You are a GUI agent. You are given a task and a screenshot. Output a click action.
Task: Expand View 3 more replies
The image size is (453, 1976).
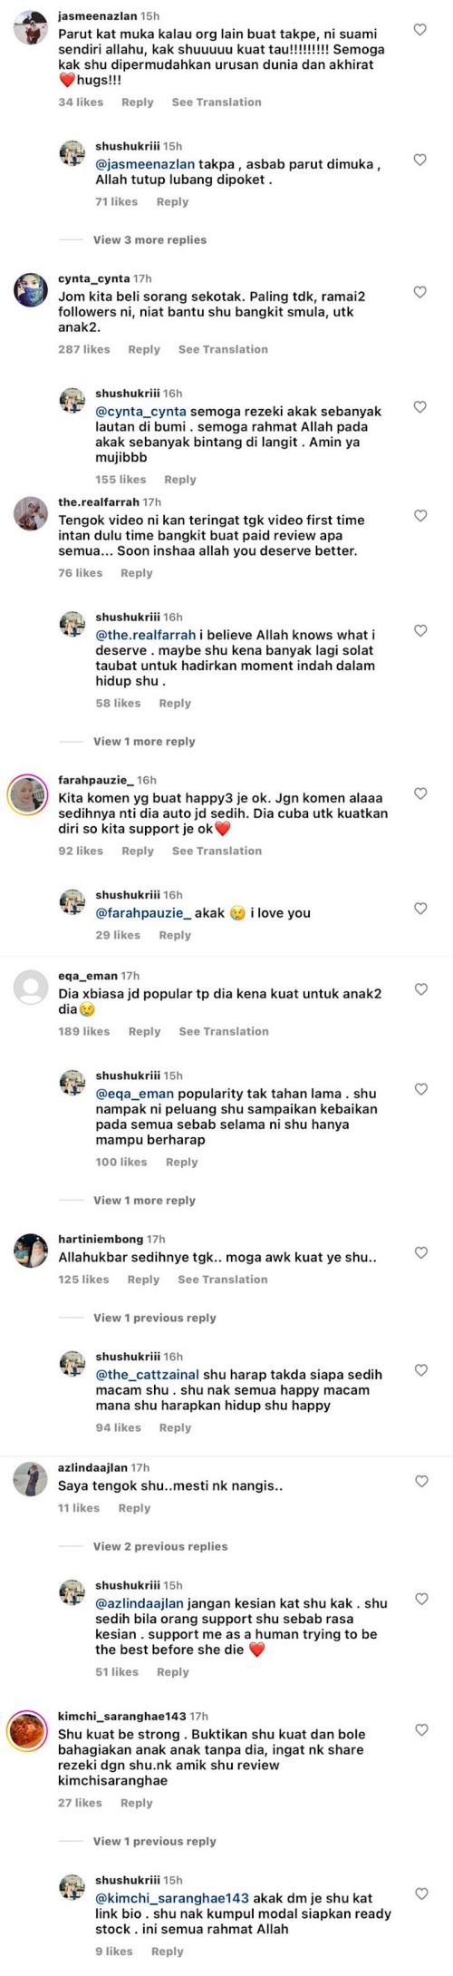coord(149,239)
